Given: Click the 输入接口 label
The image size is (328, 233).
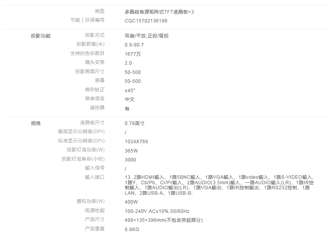Looking at the screenshot, I should tap(95, 177).
